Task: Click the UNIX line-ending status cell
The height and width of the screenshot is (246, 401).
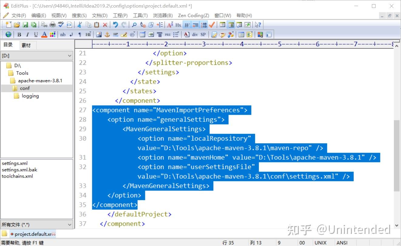Action: (x=320, y=243)
